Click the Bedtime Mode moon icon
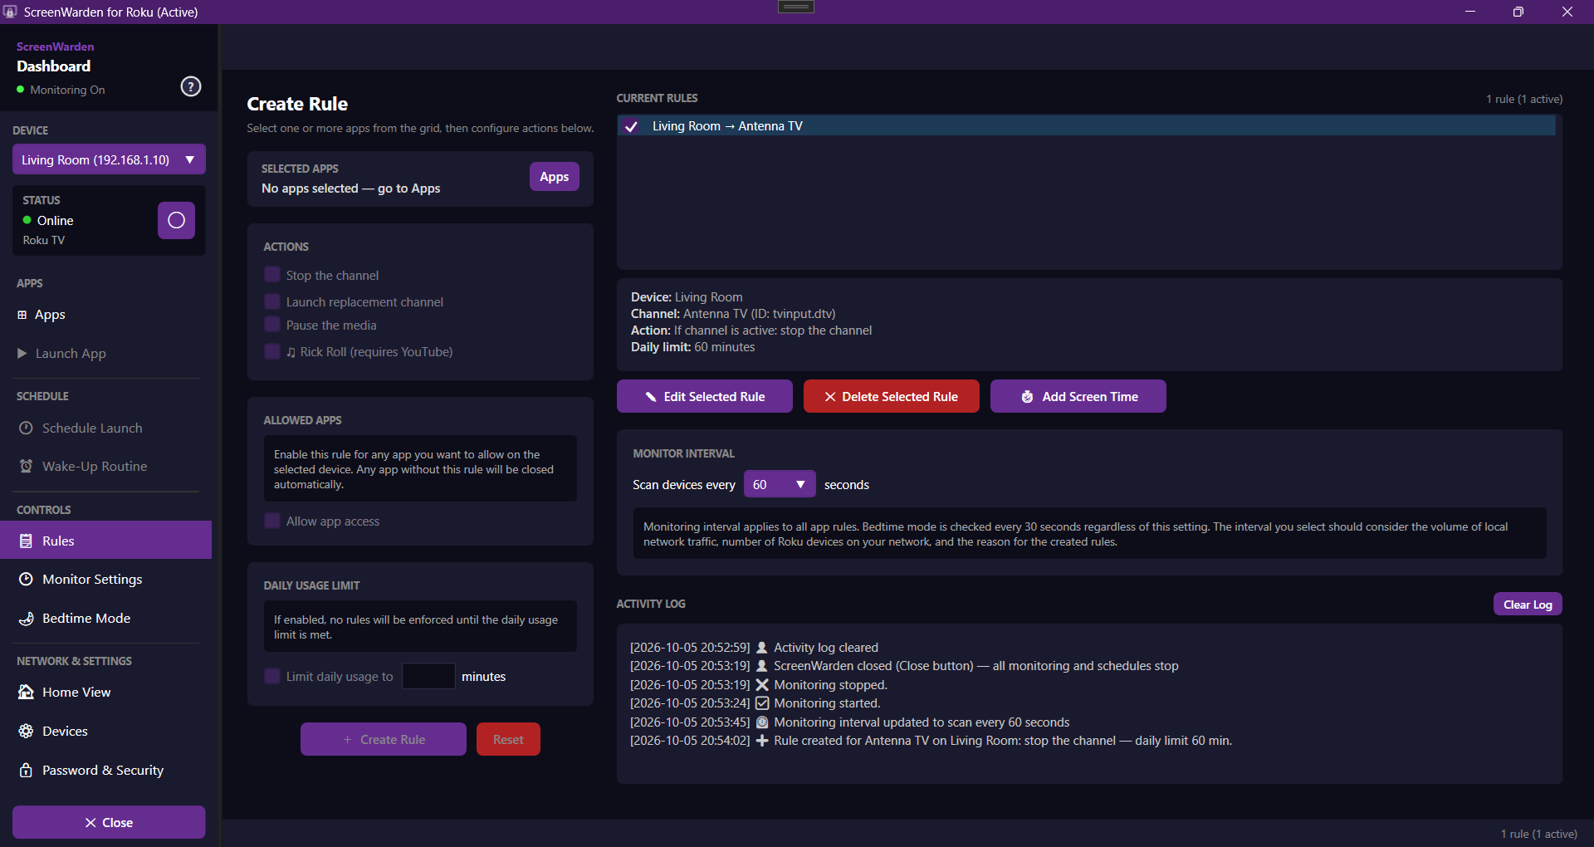This screenshot has height=847, width=1594. tap(26, 618)
